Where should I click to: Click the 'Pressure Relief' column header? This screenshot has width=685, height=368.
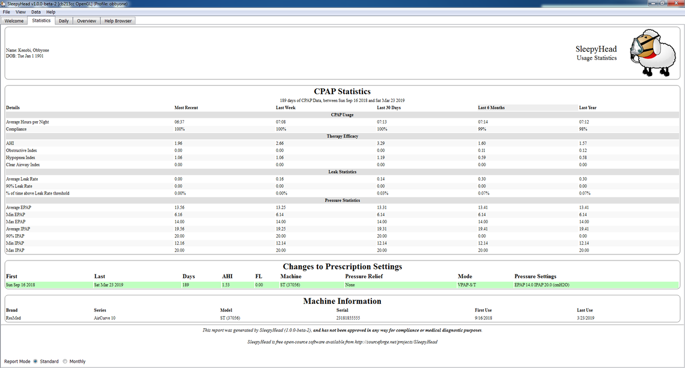(x=364, y=276)
